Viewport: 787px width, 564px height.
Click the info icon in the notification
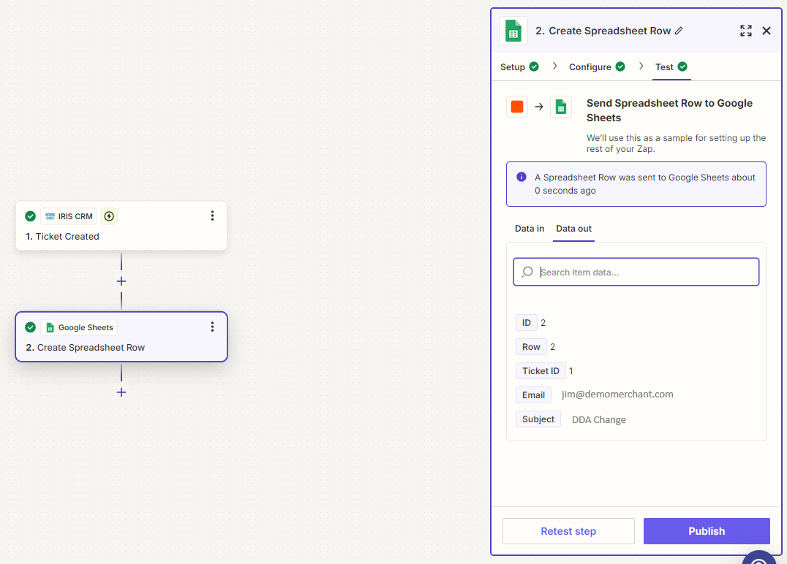521,177
